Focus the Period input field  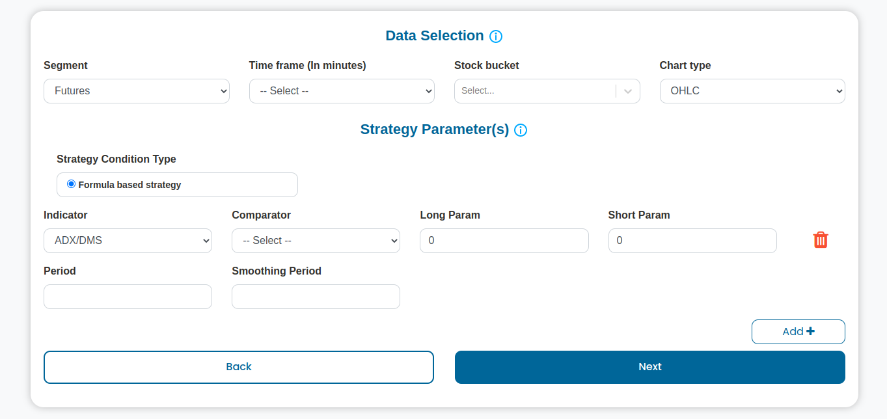click(x=128, y=297)
